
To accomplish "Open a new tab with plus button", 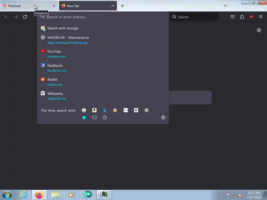I will 123,6.
